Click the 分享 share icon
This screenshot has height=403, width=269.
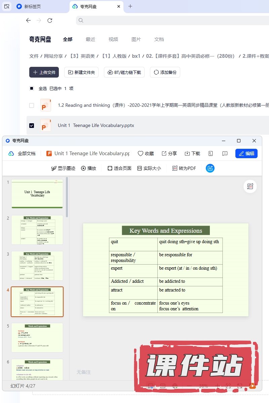pyautogui.click(x=164, y=153)
